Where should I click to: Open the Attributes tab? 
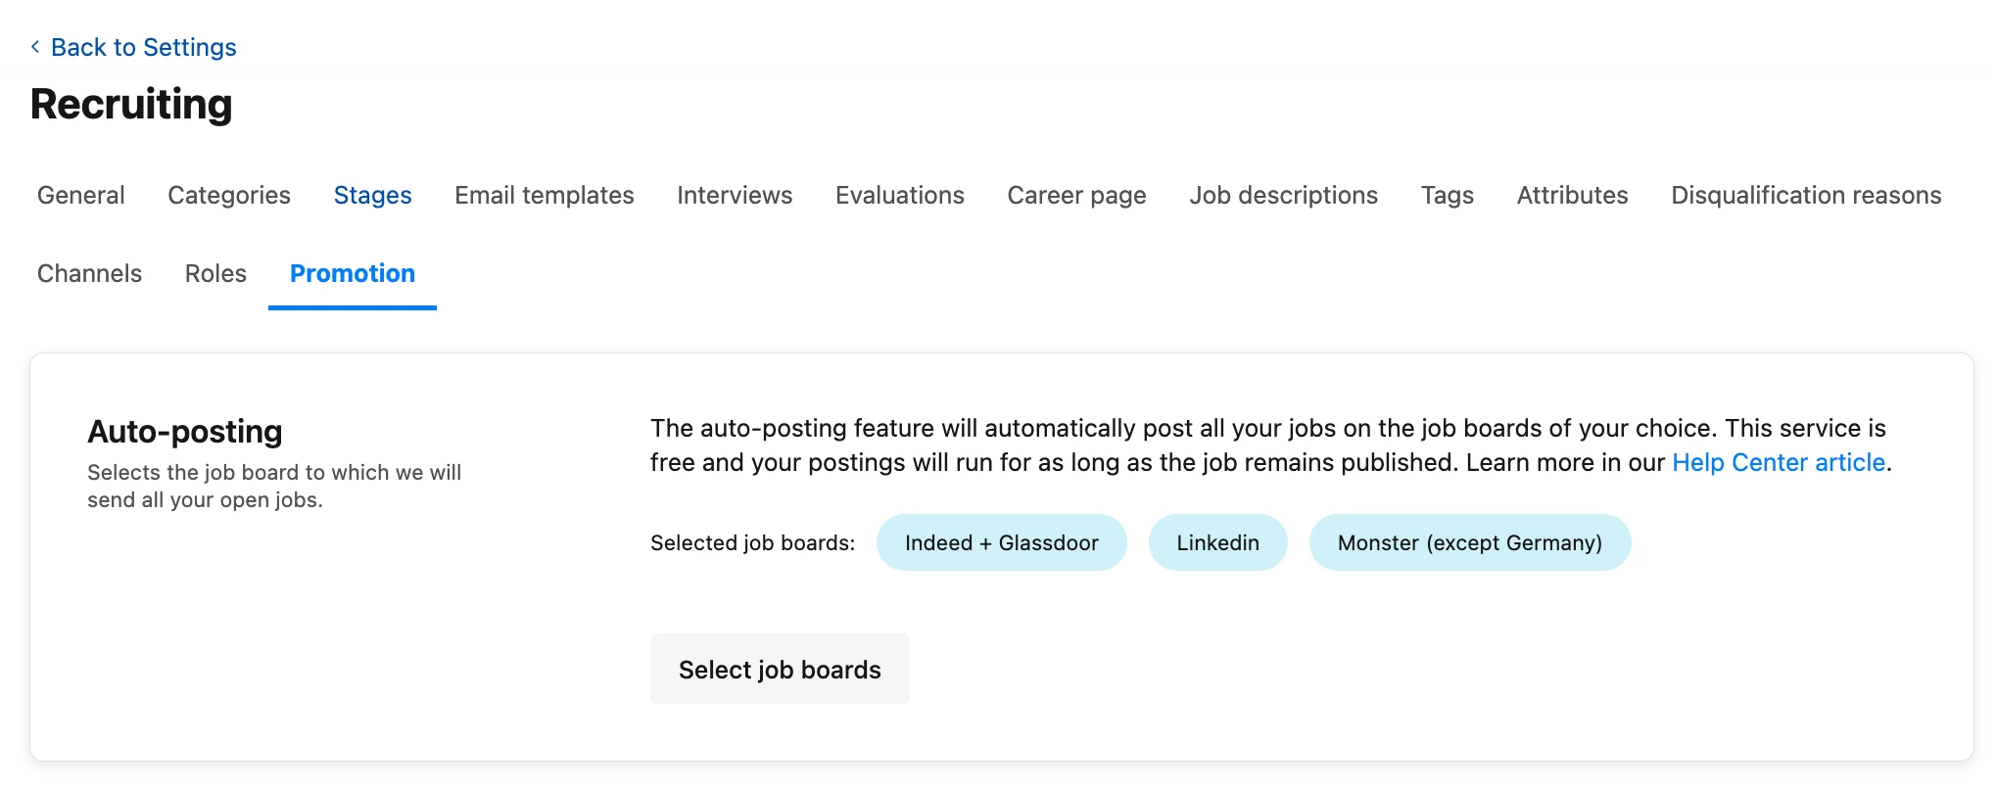point(1572,195)
